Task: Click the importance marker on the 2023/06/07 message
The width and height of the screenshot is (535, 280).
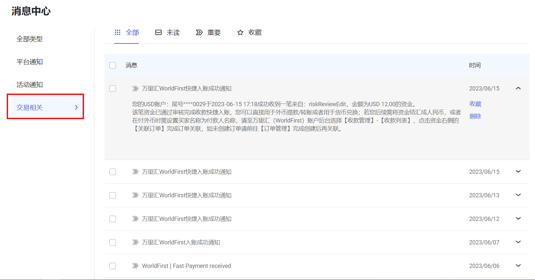Action: click(135, 242)
